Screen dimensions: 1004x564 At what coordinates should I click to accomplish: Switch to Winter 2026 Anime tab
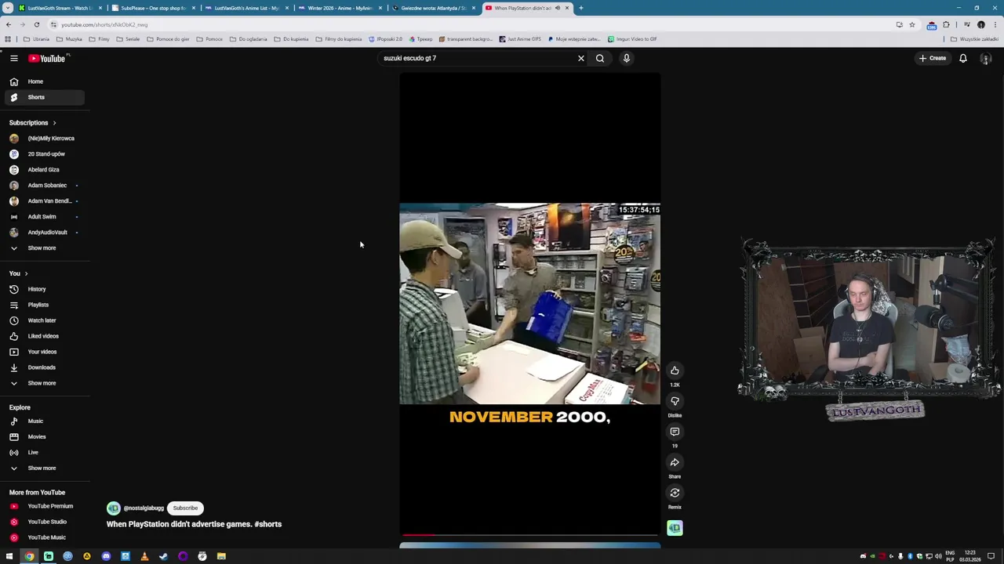[340, 8]
